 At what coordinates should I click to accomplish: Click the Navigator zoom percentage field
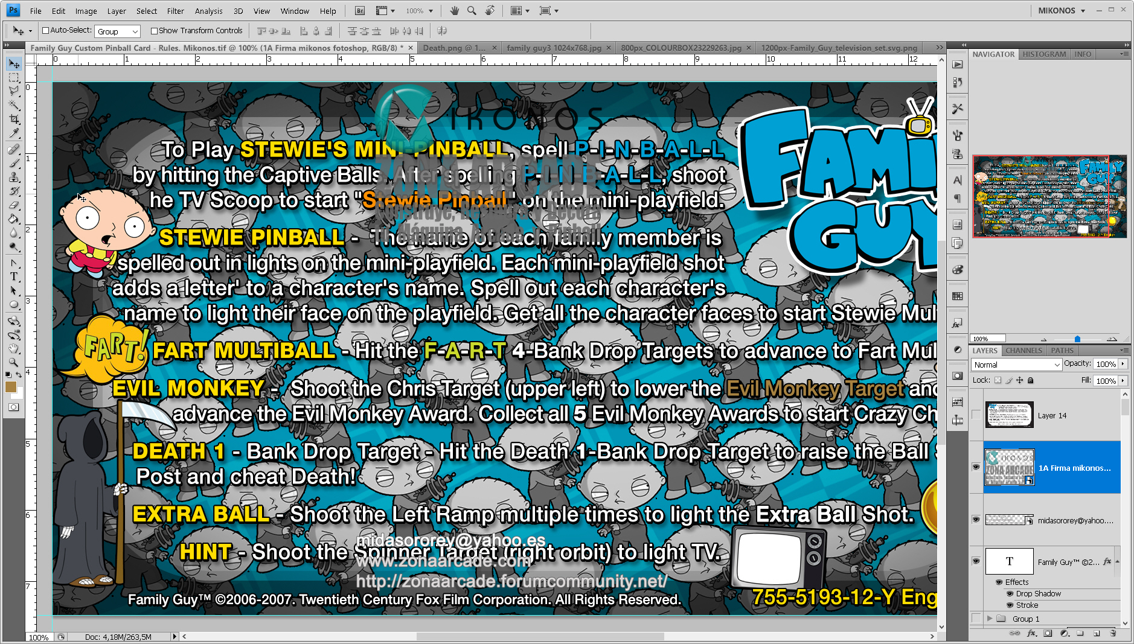coord(988,339)
